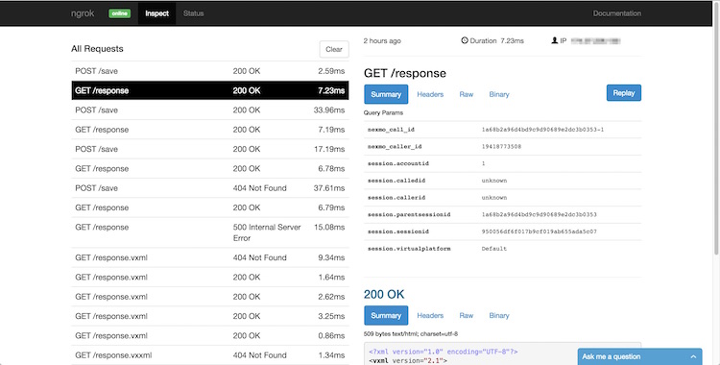
Task: Show the request Raw tab under GET /response
Action: click(x=466, y=94)
